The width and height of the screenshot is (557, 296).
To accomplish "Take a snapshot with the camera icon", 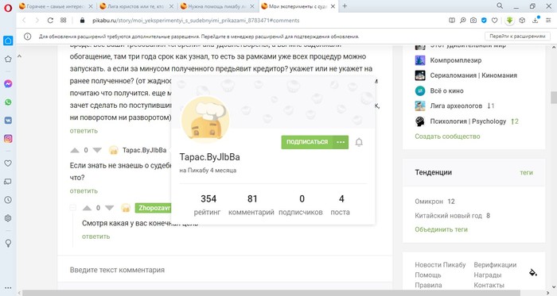I will [473, 21].
